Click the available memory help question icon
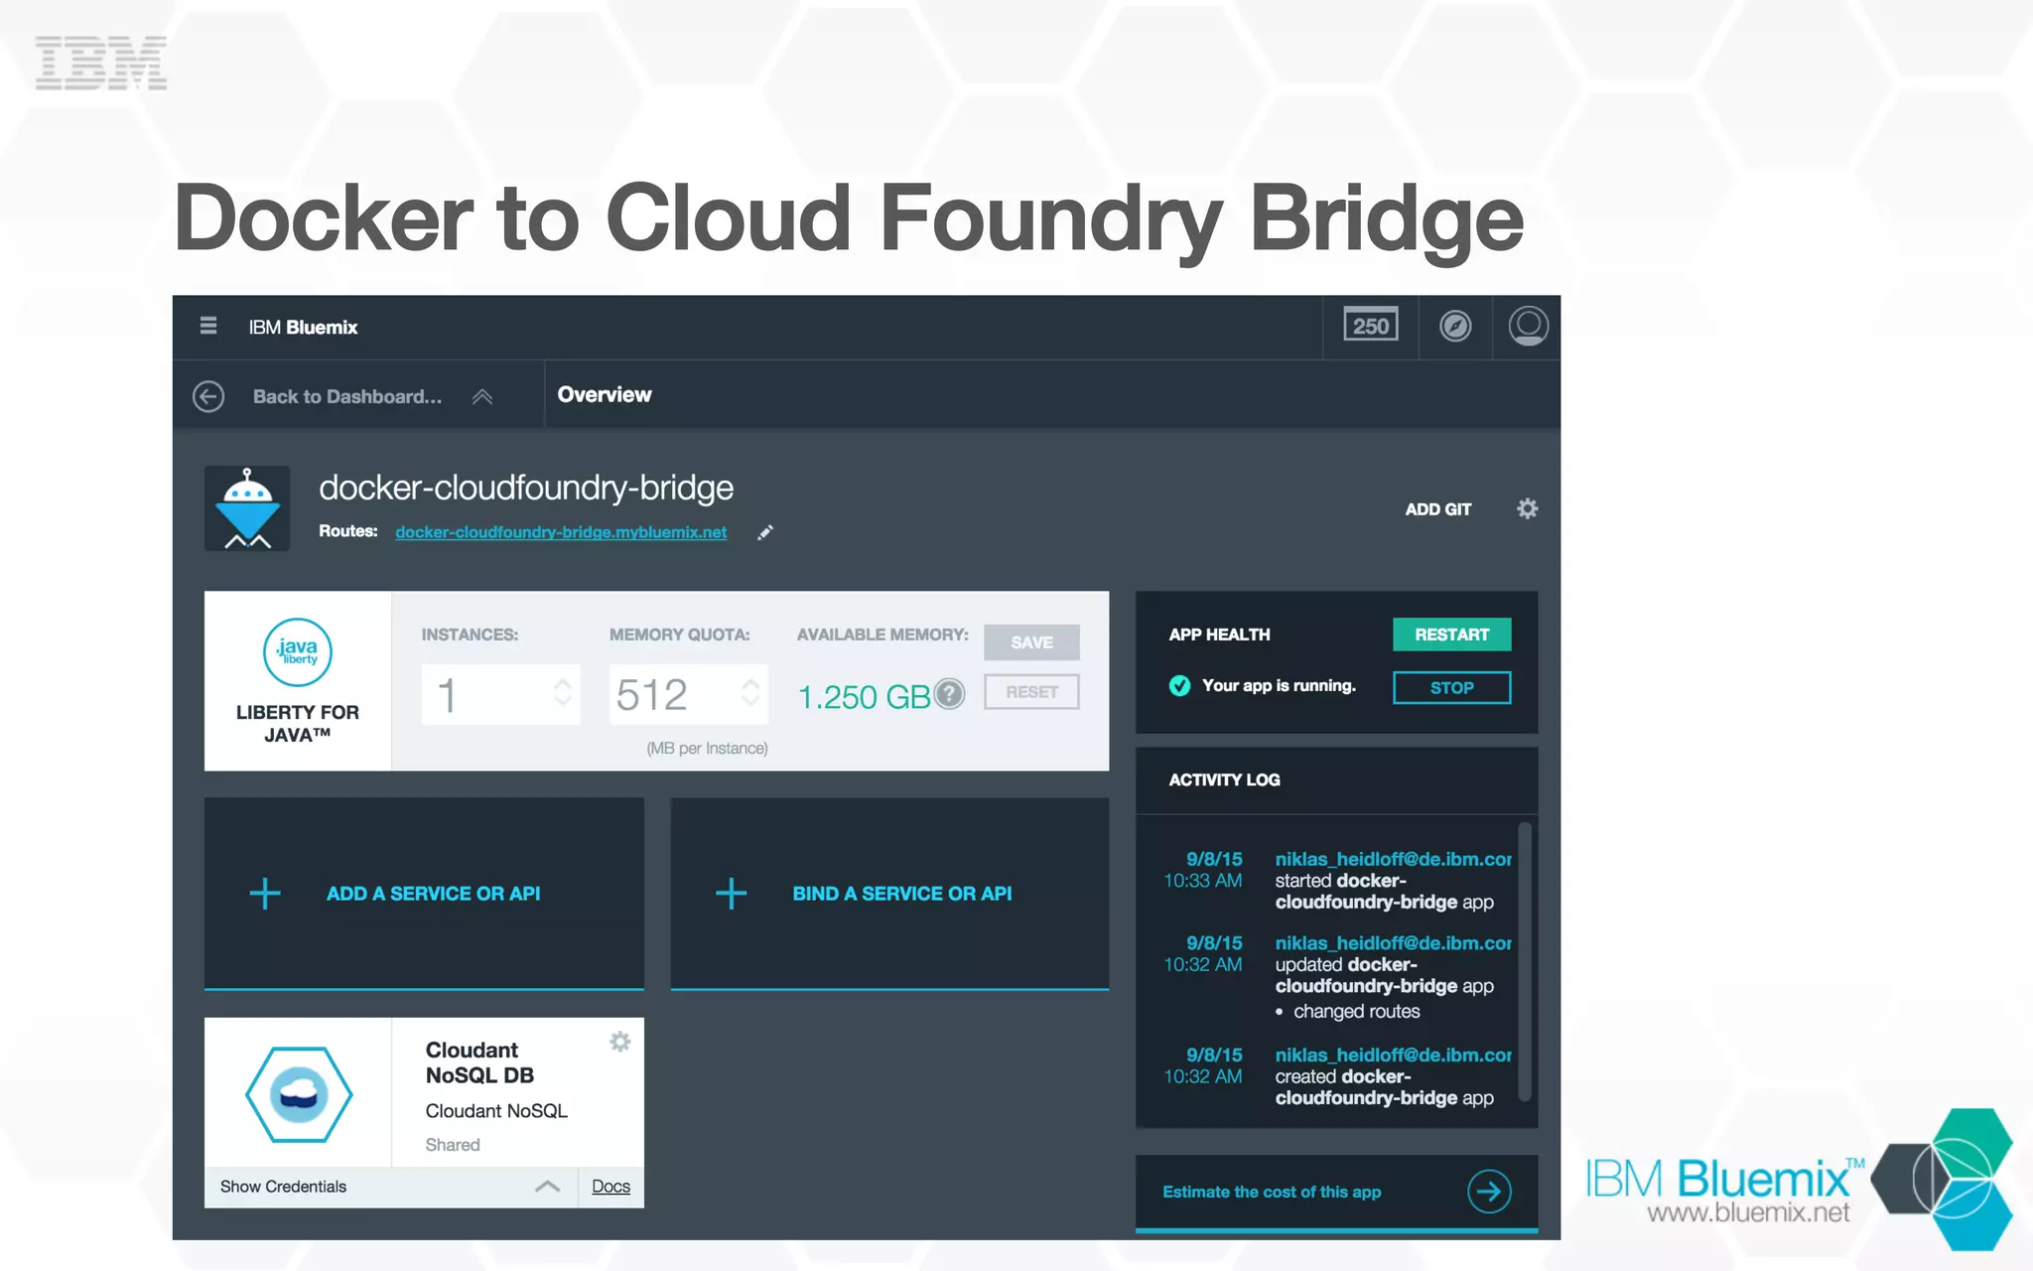 point(950,694)
